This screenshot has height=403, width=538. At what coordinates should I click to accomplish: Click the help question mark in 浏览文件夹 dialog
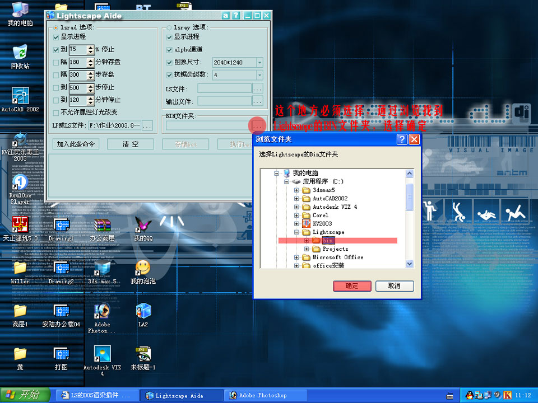click(402, 139)
